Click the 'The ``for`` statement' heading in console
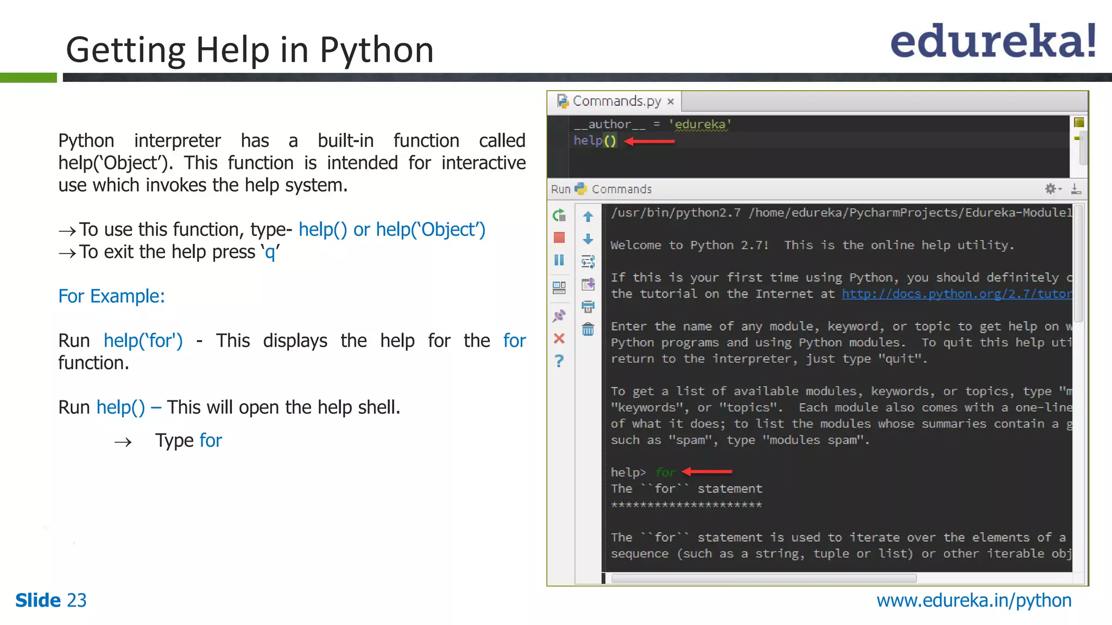The width and height of the screenshot is (1112, 625). click(686, 489)
